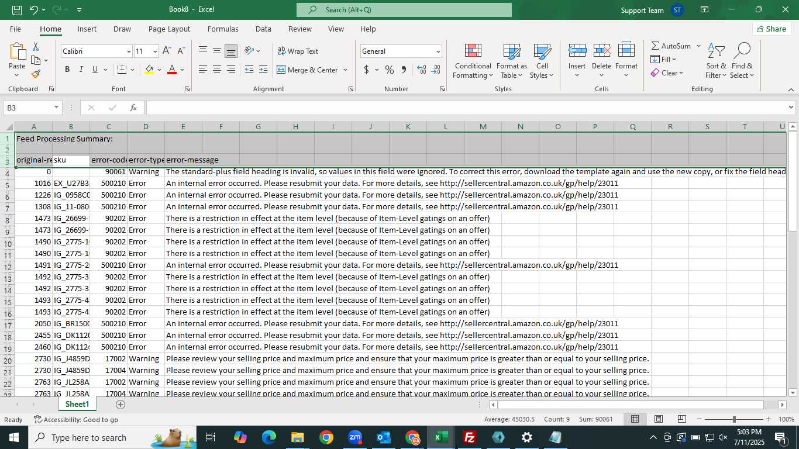Select column header E
This screenshot has height=449, width=799.
[x=183, y=126]
